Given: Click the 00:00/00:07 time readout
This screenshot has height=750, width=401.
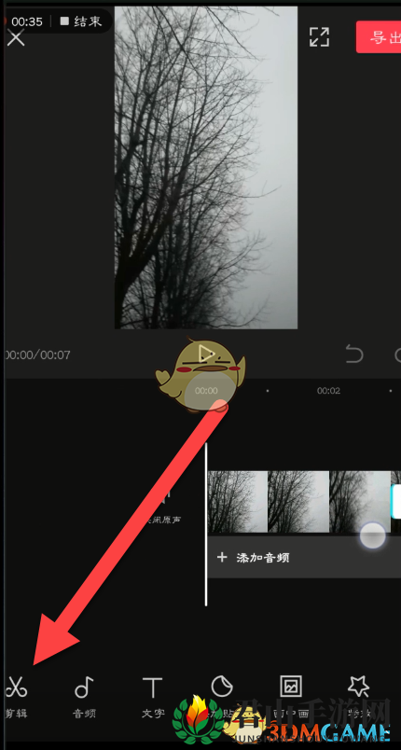Looking at the screenshot, I should (37, 354).
